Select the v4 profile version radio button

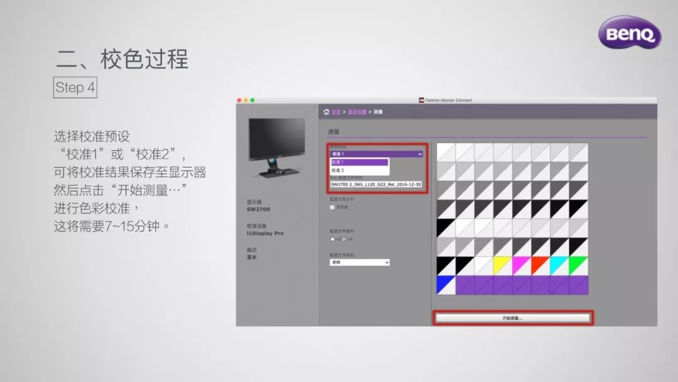tap(344, 239)
